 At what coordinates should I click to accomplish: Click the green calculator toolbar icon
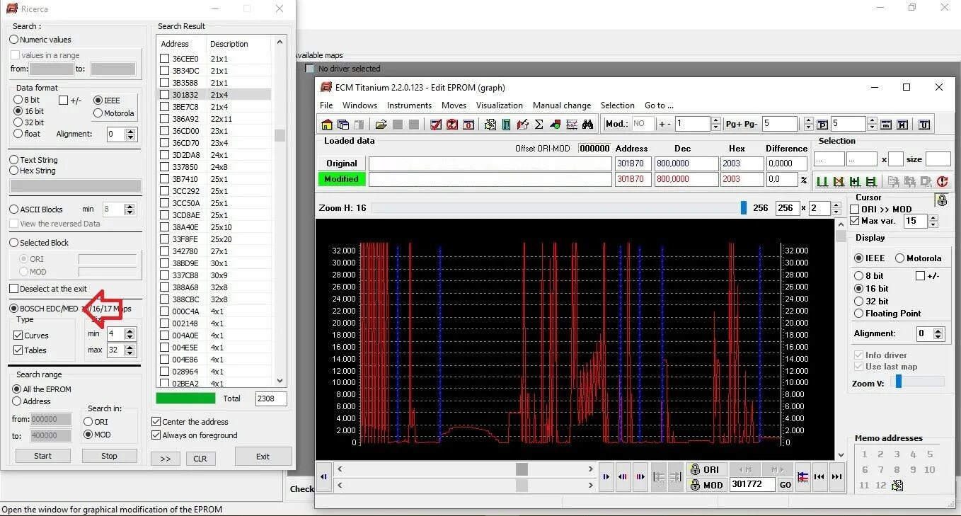tap(506, 125)
